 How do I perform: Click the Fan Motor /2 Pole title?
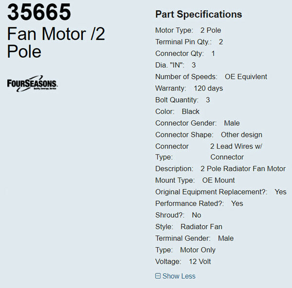[x=56, y=42]
